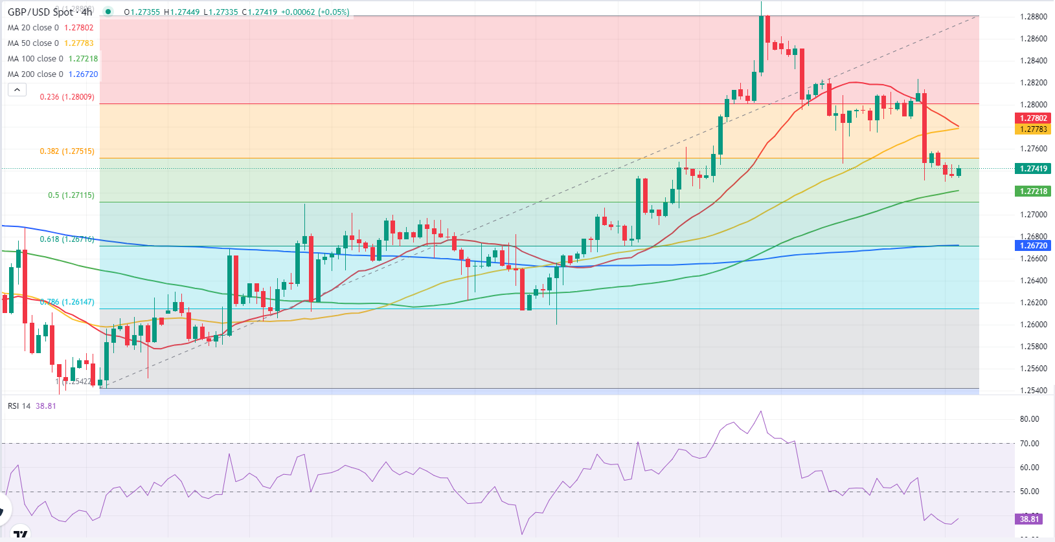Screen dimensions: 1055x542
Task: Select the 0.5 (1.27115) Fibonacci level label
Action: [71, 195]
